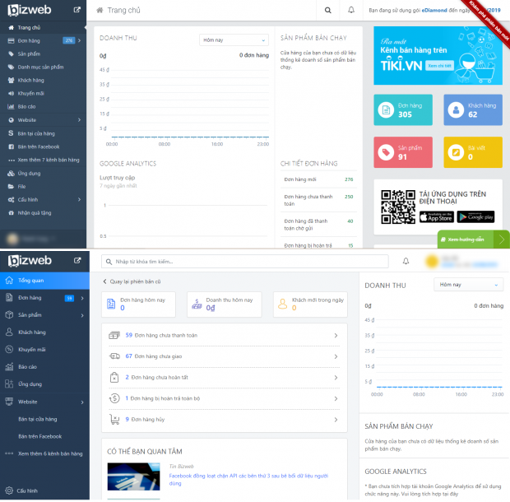This screenshot has height=502, width=510.
Task: Click Nhận quà tặng gift icon
Action: pos(9,212)
